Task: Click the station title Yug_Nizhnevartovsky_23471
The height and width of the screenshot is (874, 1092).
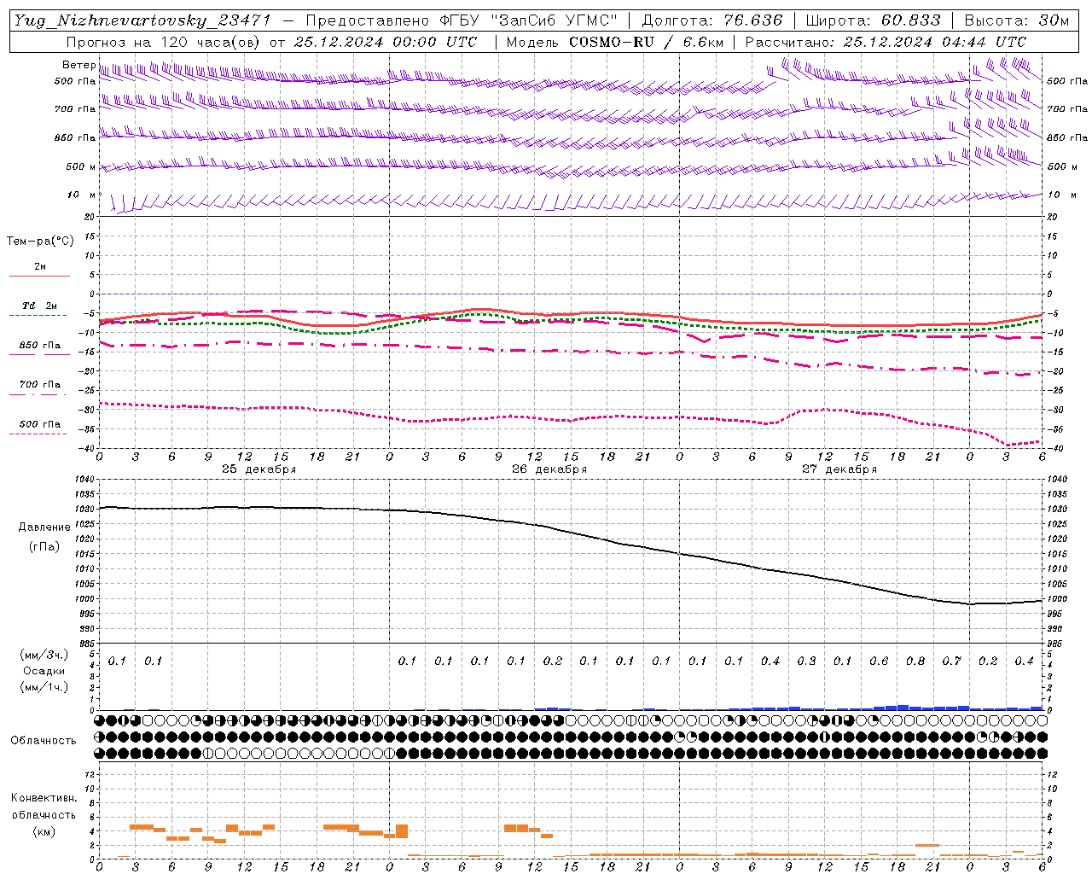Action: pyautogui.click(x=142, y=20)
